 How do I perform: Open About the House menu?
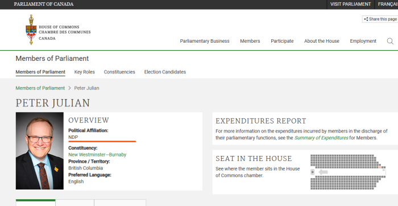point(322,41)
